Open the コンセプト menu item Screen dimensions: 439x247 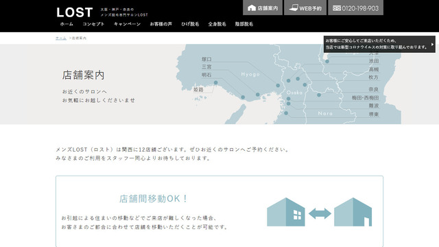pyautogui.click(x=93, y=24)
